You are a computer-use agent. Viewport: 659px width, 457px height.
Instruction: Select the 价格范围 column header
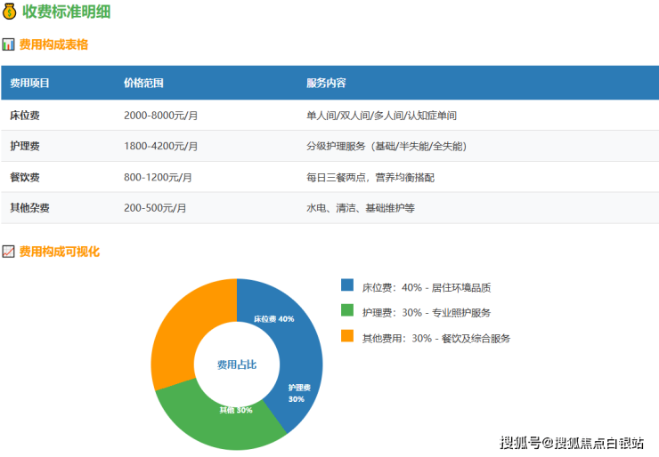(x=143, y=83)
